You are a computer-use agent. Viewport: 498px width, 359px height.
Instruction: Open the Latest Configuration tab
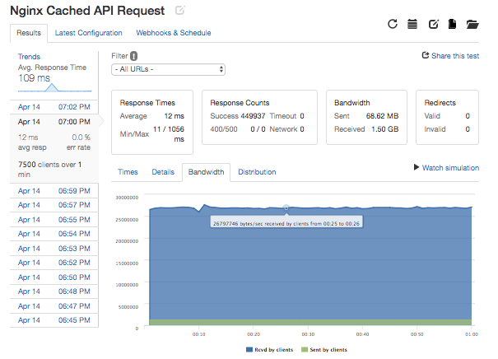88,33
